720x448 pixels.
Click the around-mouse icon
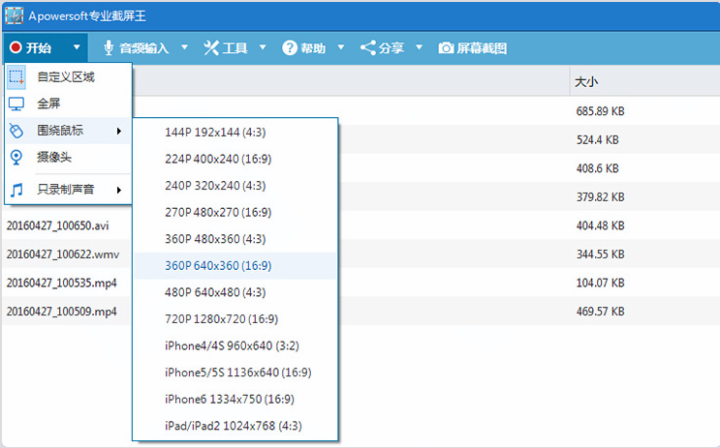[16, 131]
